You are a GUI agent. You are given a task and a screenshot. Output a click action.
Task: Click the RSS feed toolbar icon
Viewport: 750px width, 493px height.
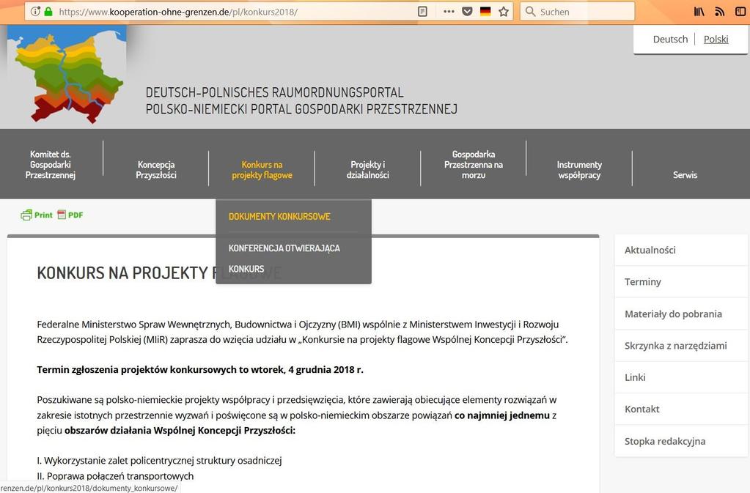pyautogui.click(x=720, y=12)
